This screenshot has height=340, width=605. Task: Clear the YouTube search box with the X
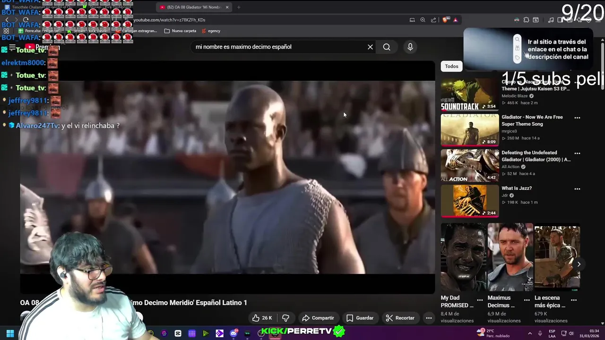click(x=370, y=47)
